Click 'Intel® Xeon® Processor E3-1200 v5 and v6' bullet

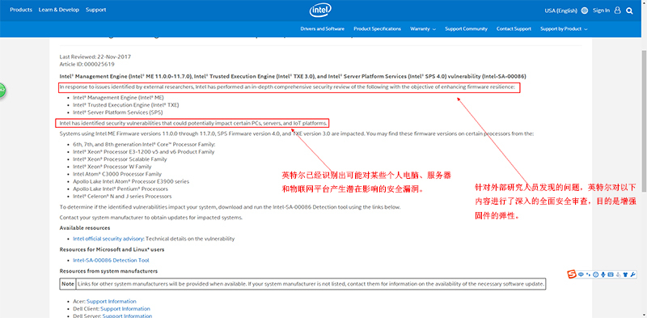[x=144, y=152]
